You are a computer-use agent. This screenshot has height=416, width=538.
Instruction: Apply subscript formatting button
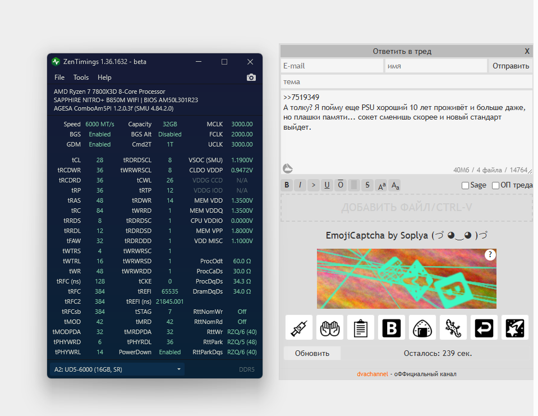coord(396,185)
